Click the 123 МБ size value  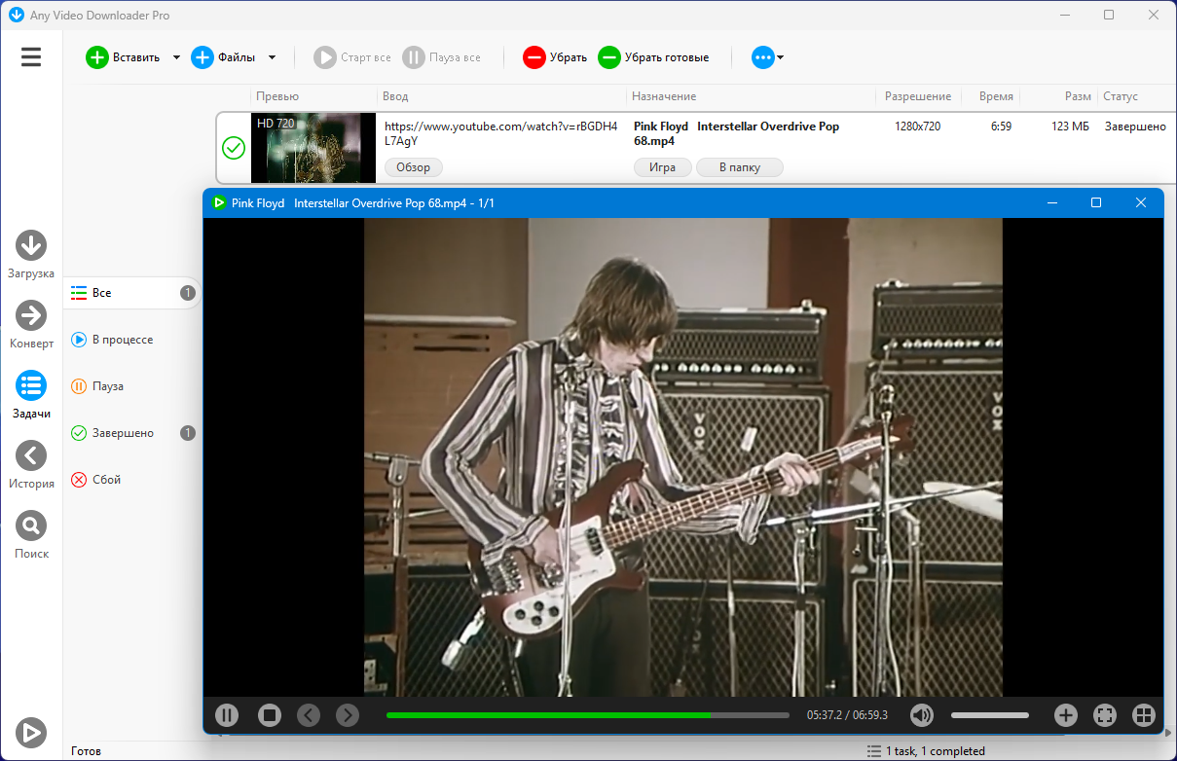point(1071,127)
